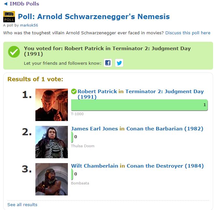
Task: Open Conan the Destroyer (1984) link
Action: [x=165, y=166]
